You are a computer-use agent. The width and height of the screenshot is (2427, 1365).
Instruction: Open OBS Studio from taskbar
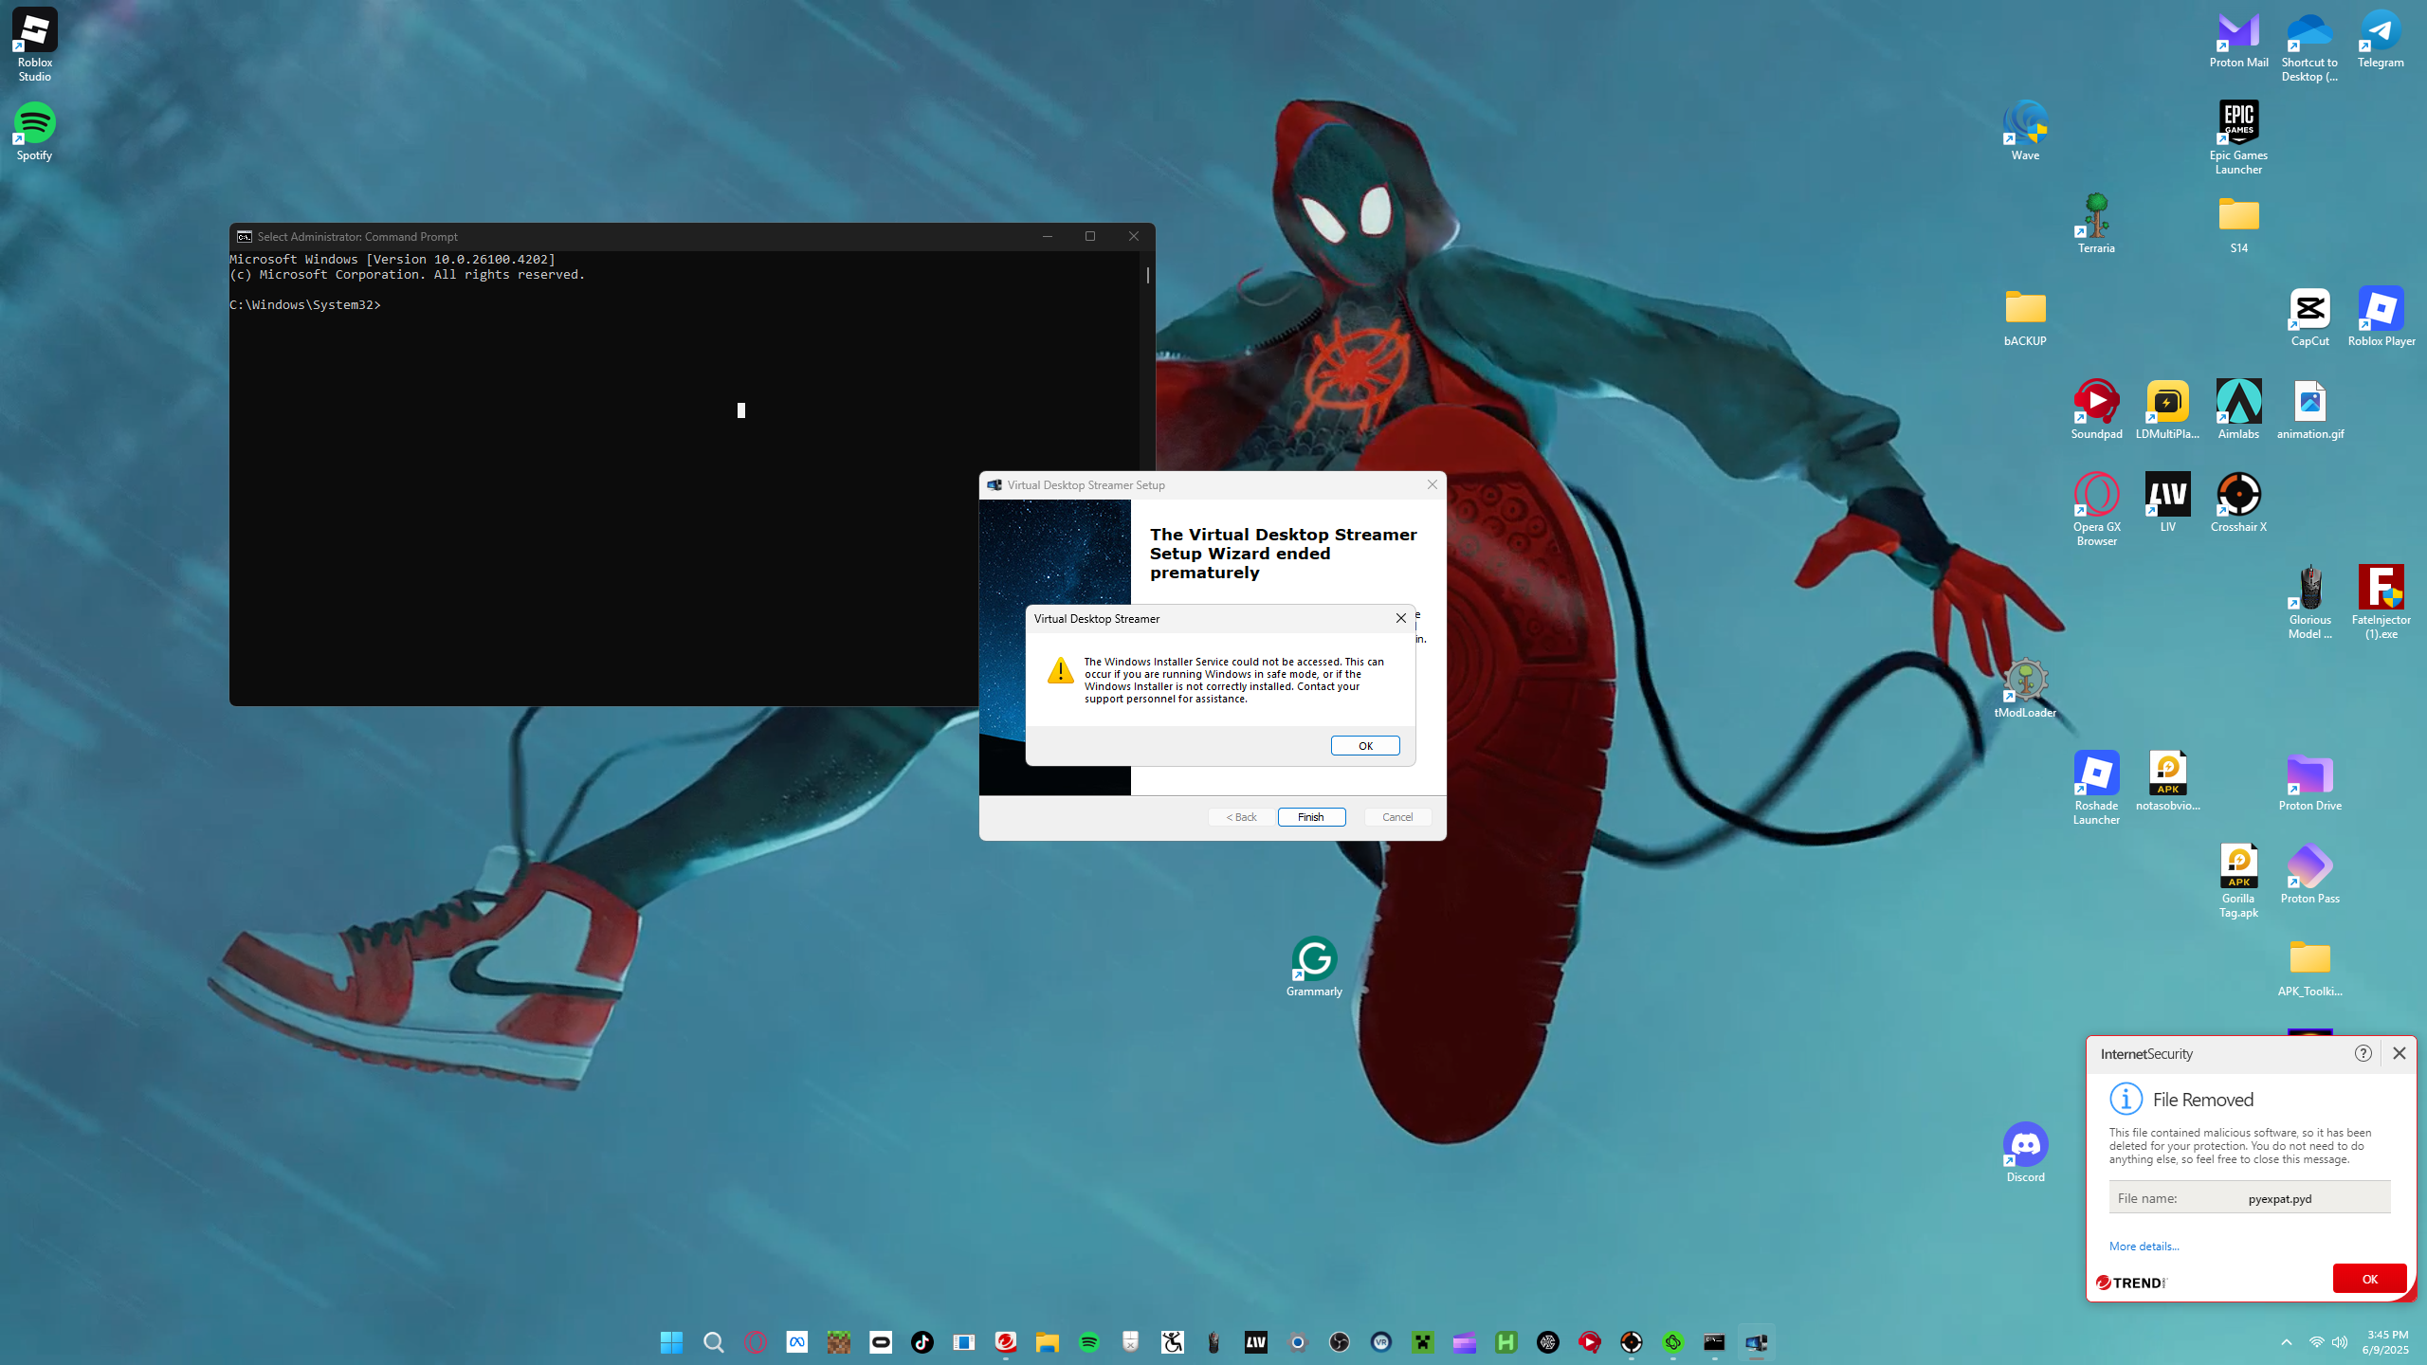1339,1342
